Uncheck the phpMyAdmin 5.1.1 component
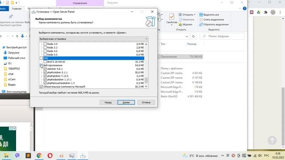 (x=45, y=72)
